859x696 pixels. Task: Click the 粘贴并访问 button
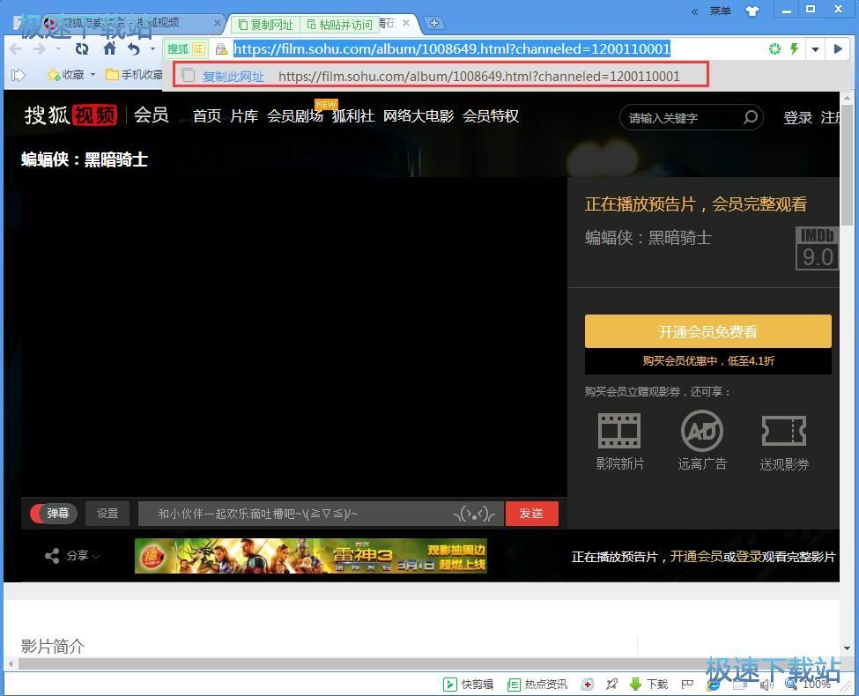(339, 25)
